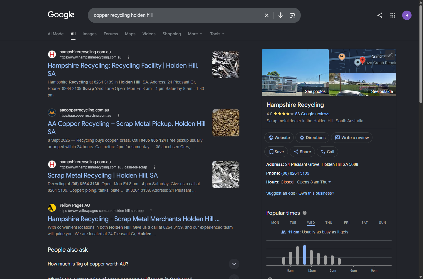Open the AI Mode tab
The height and width of the screenshot is (279, 423).
[x=56, y=34]
